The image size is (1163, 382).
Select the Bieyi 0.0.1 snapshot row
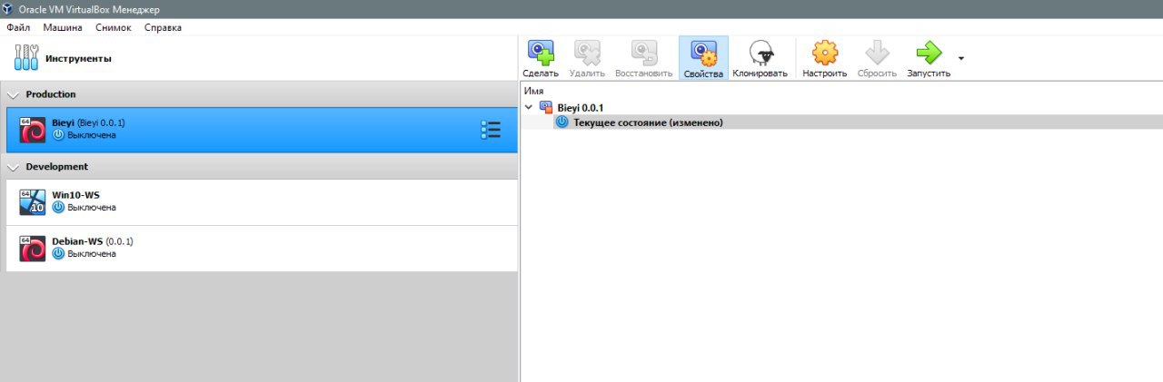(x=842, y=107)
